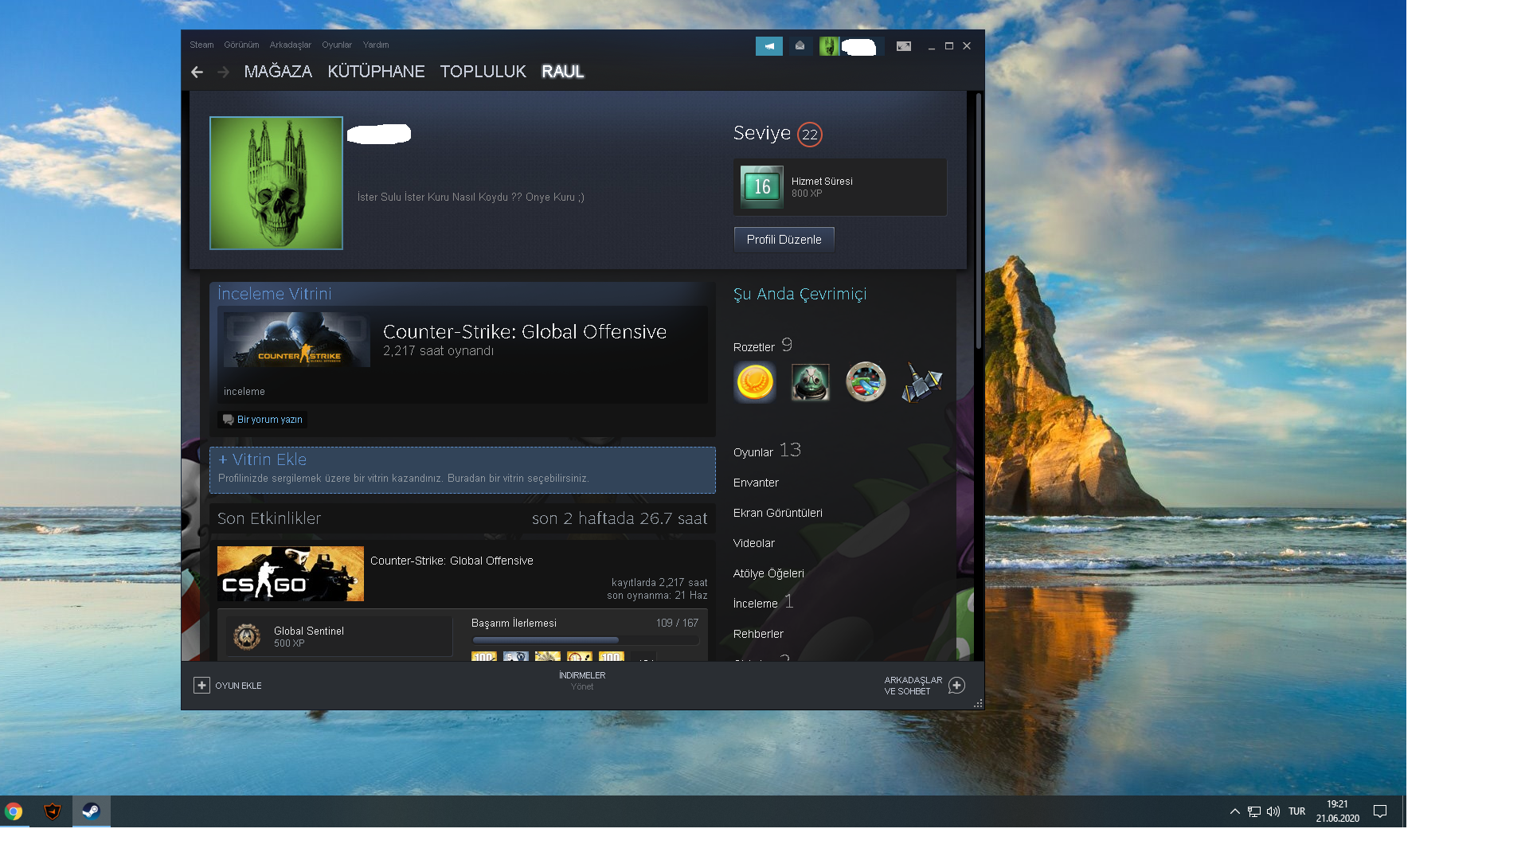
Task: Open the network tray icon
Action: (x=1254, y=811)
